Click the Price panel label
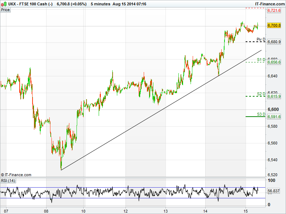The image size is (286, 214). point(5,10)
